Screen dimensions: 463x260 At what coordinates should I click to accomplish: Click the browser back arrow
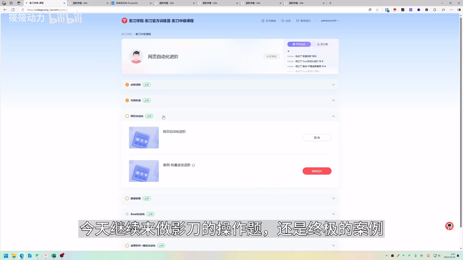[x=5, y=10]
